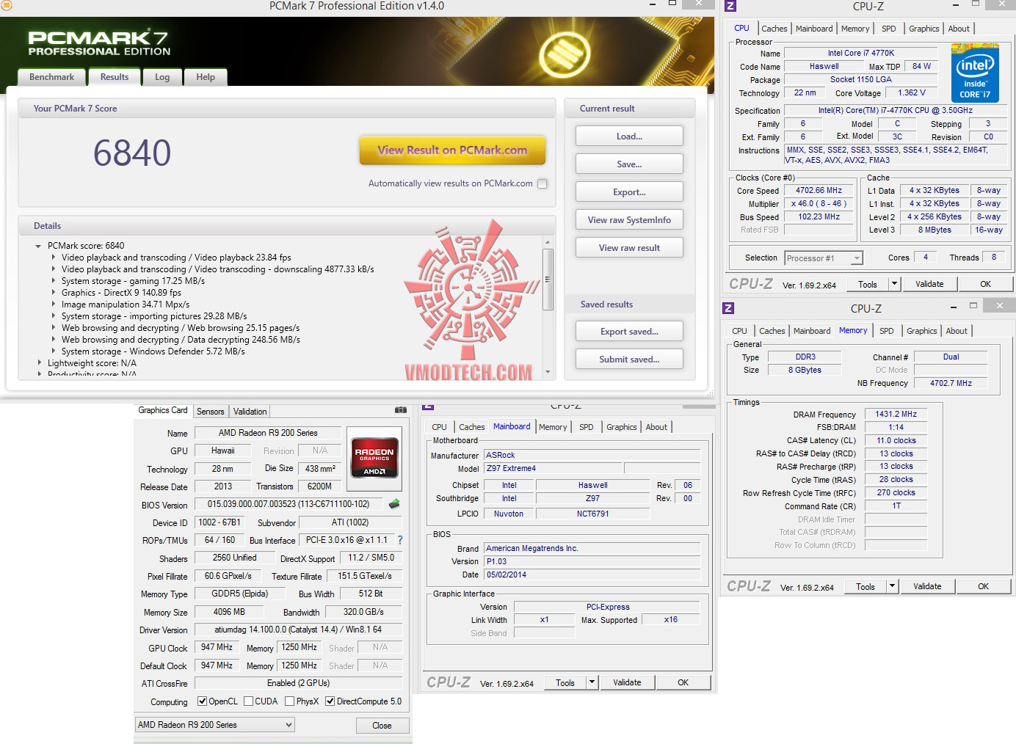
Task: Open About tab in CPU-Z Mainboard window
Action: 656,427
